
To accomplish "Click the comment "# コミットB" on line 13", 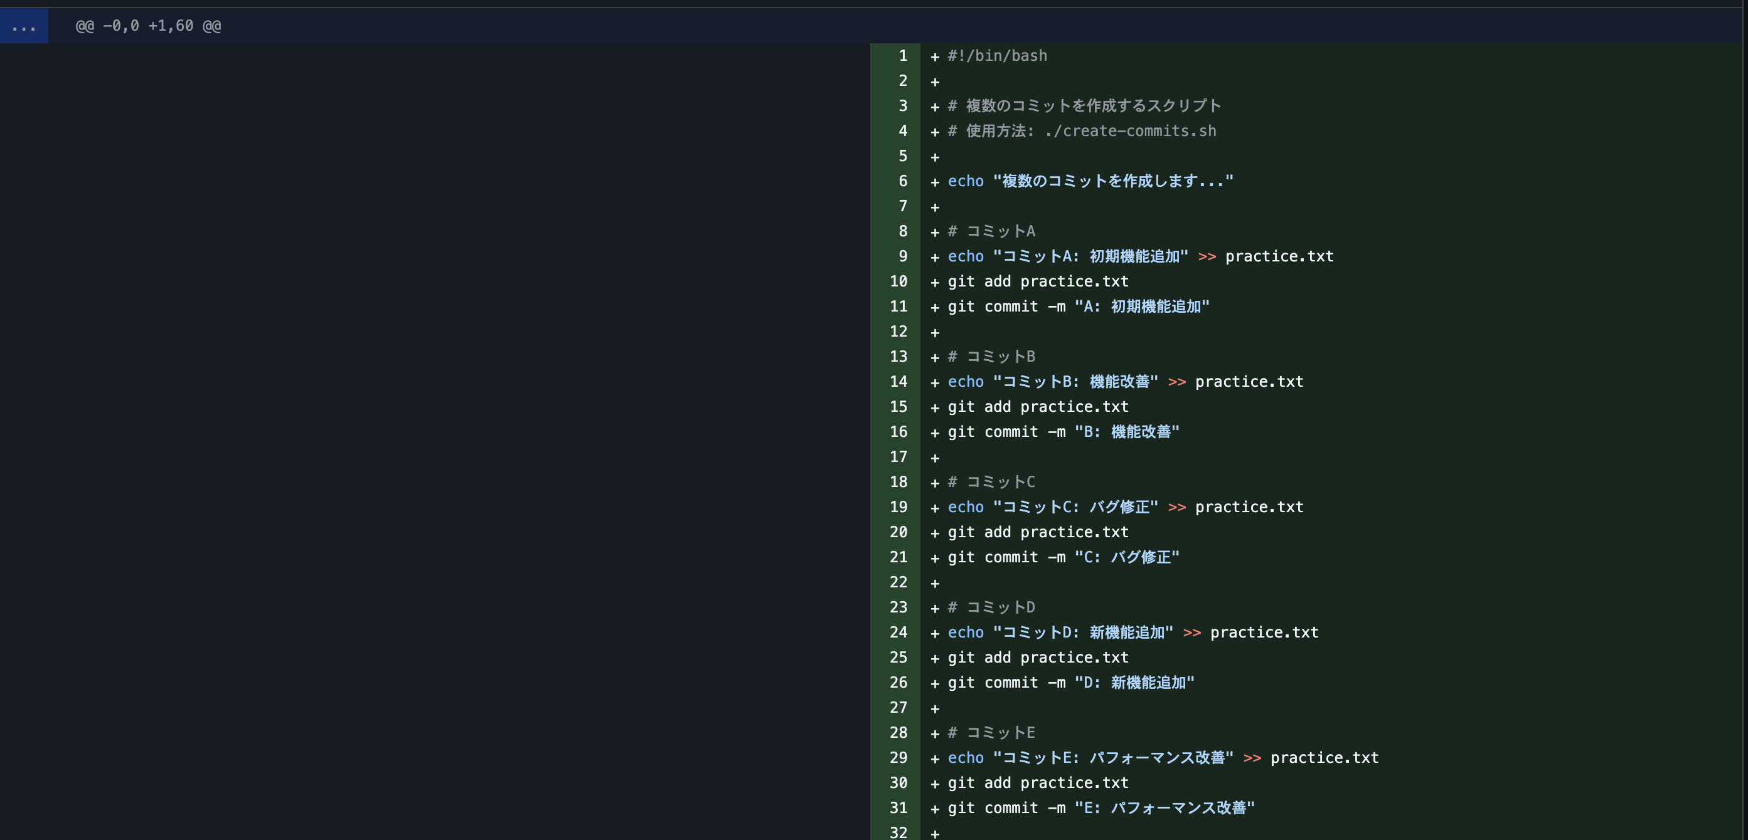I will [x=991, y=356].
